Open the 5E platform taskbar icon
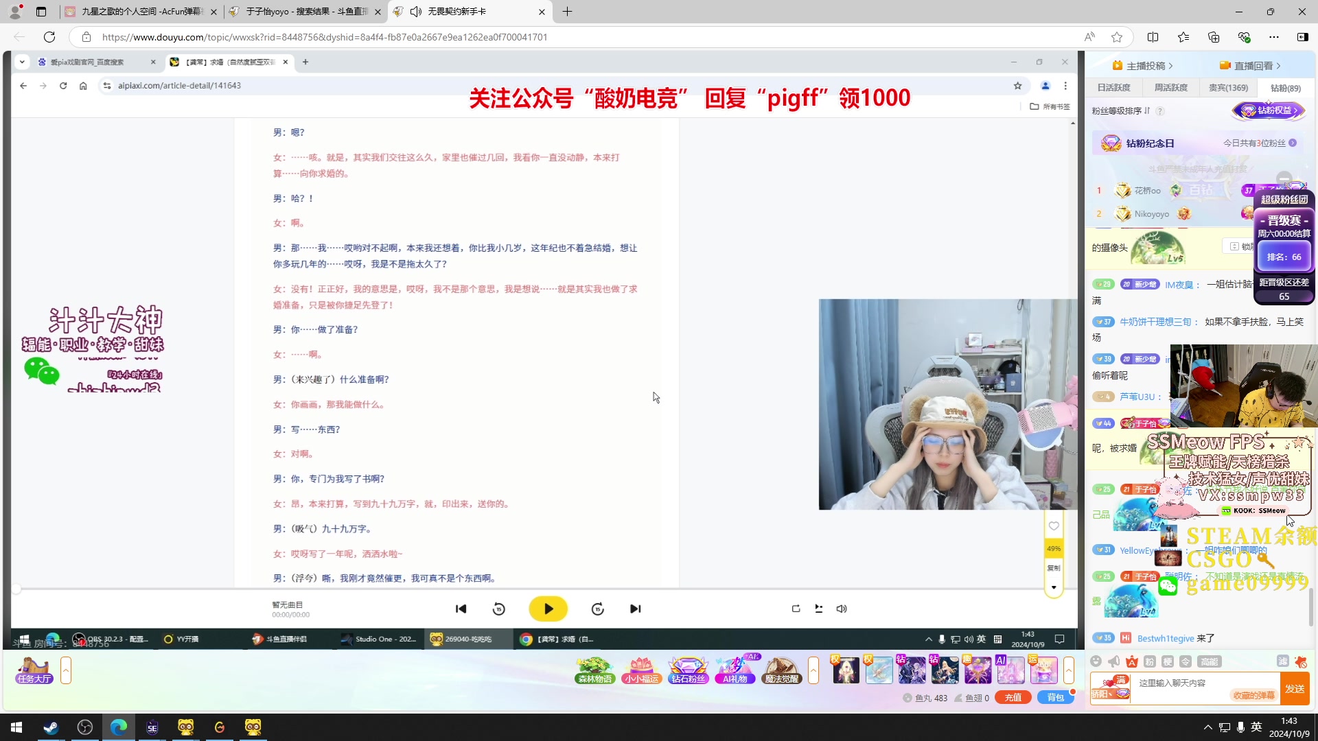 pyautogui.click(x=152, y=727)
